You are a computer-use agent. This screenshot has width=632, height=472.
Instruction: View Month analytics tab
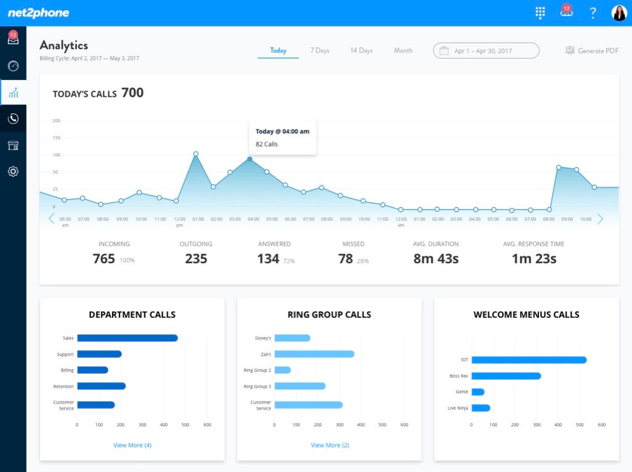click(x=403, y=51)
